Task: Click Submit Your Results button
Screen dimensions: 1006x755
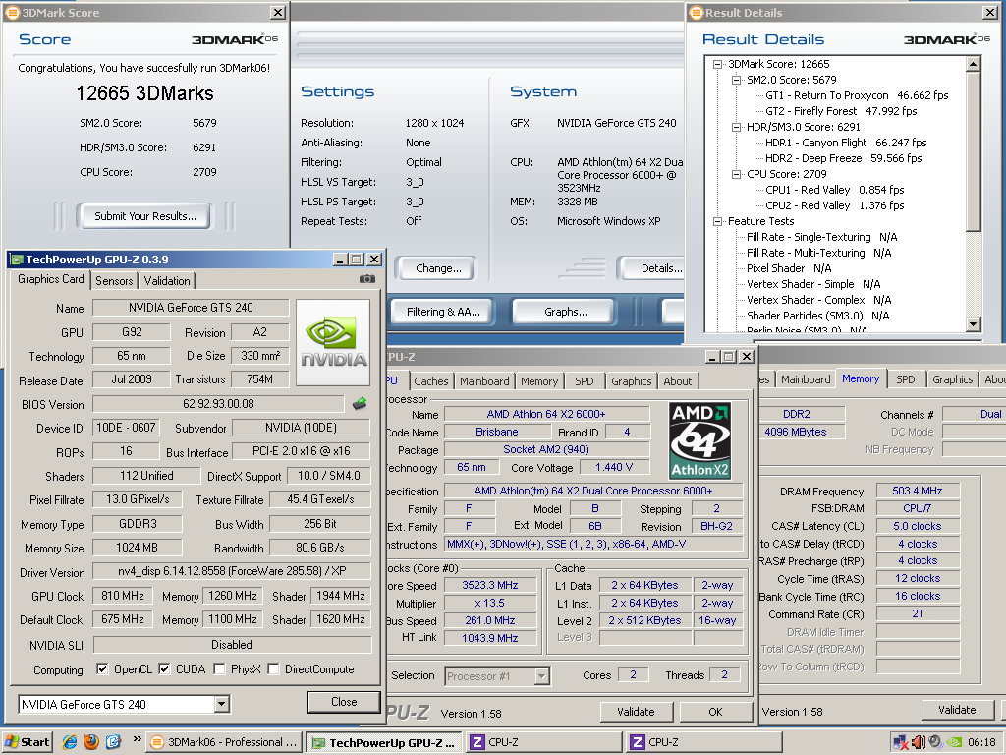Action: (145, 216)
